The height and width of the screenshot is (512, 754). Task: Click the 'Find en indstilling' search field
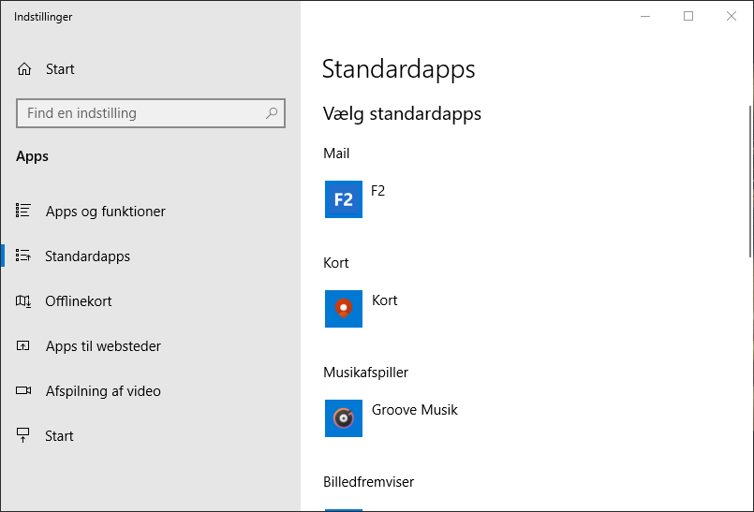click(x=140, y=113)
